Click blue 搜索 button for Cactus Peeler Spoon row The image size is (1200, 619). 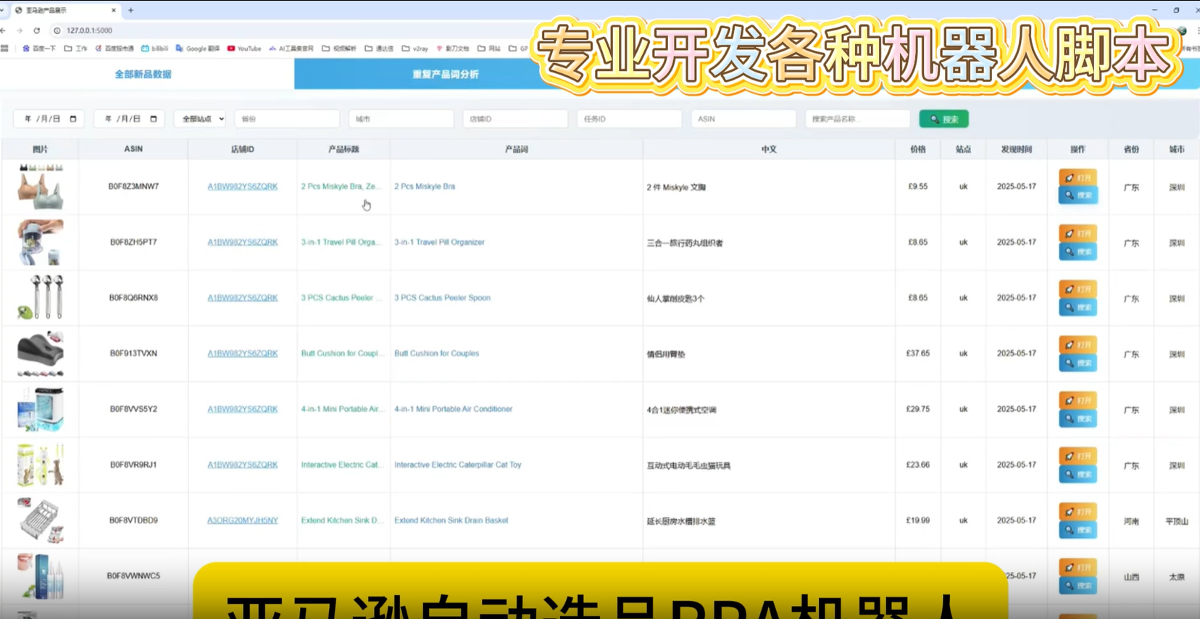(1078, 307)
